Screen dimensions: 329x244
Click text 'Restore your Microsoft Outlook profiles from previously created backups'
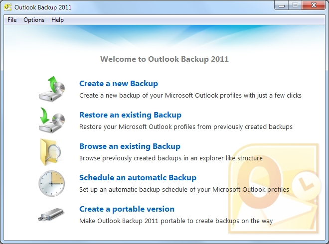coord(186,127)
